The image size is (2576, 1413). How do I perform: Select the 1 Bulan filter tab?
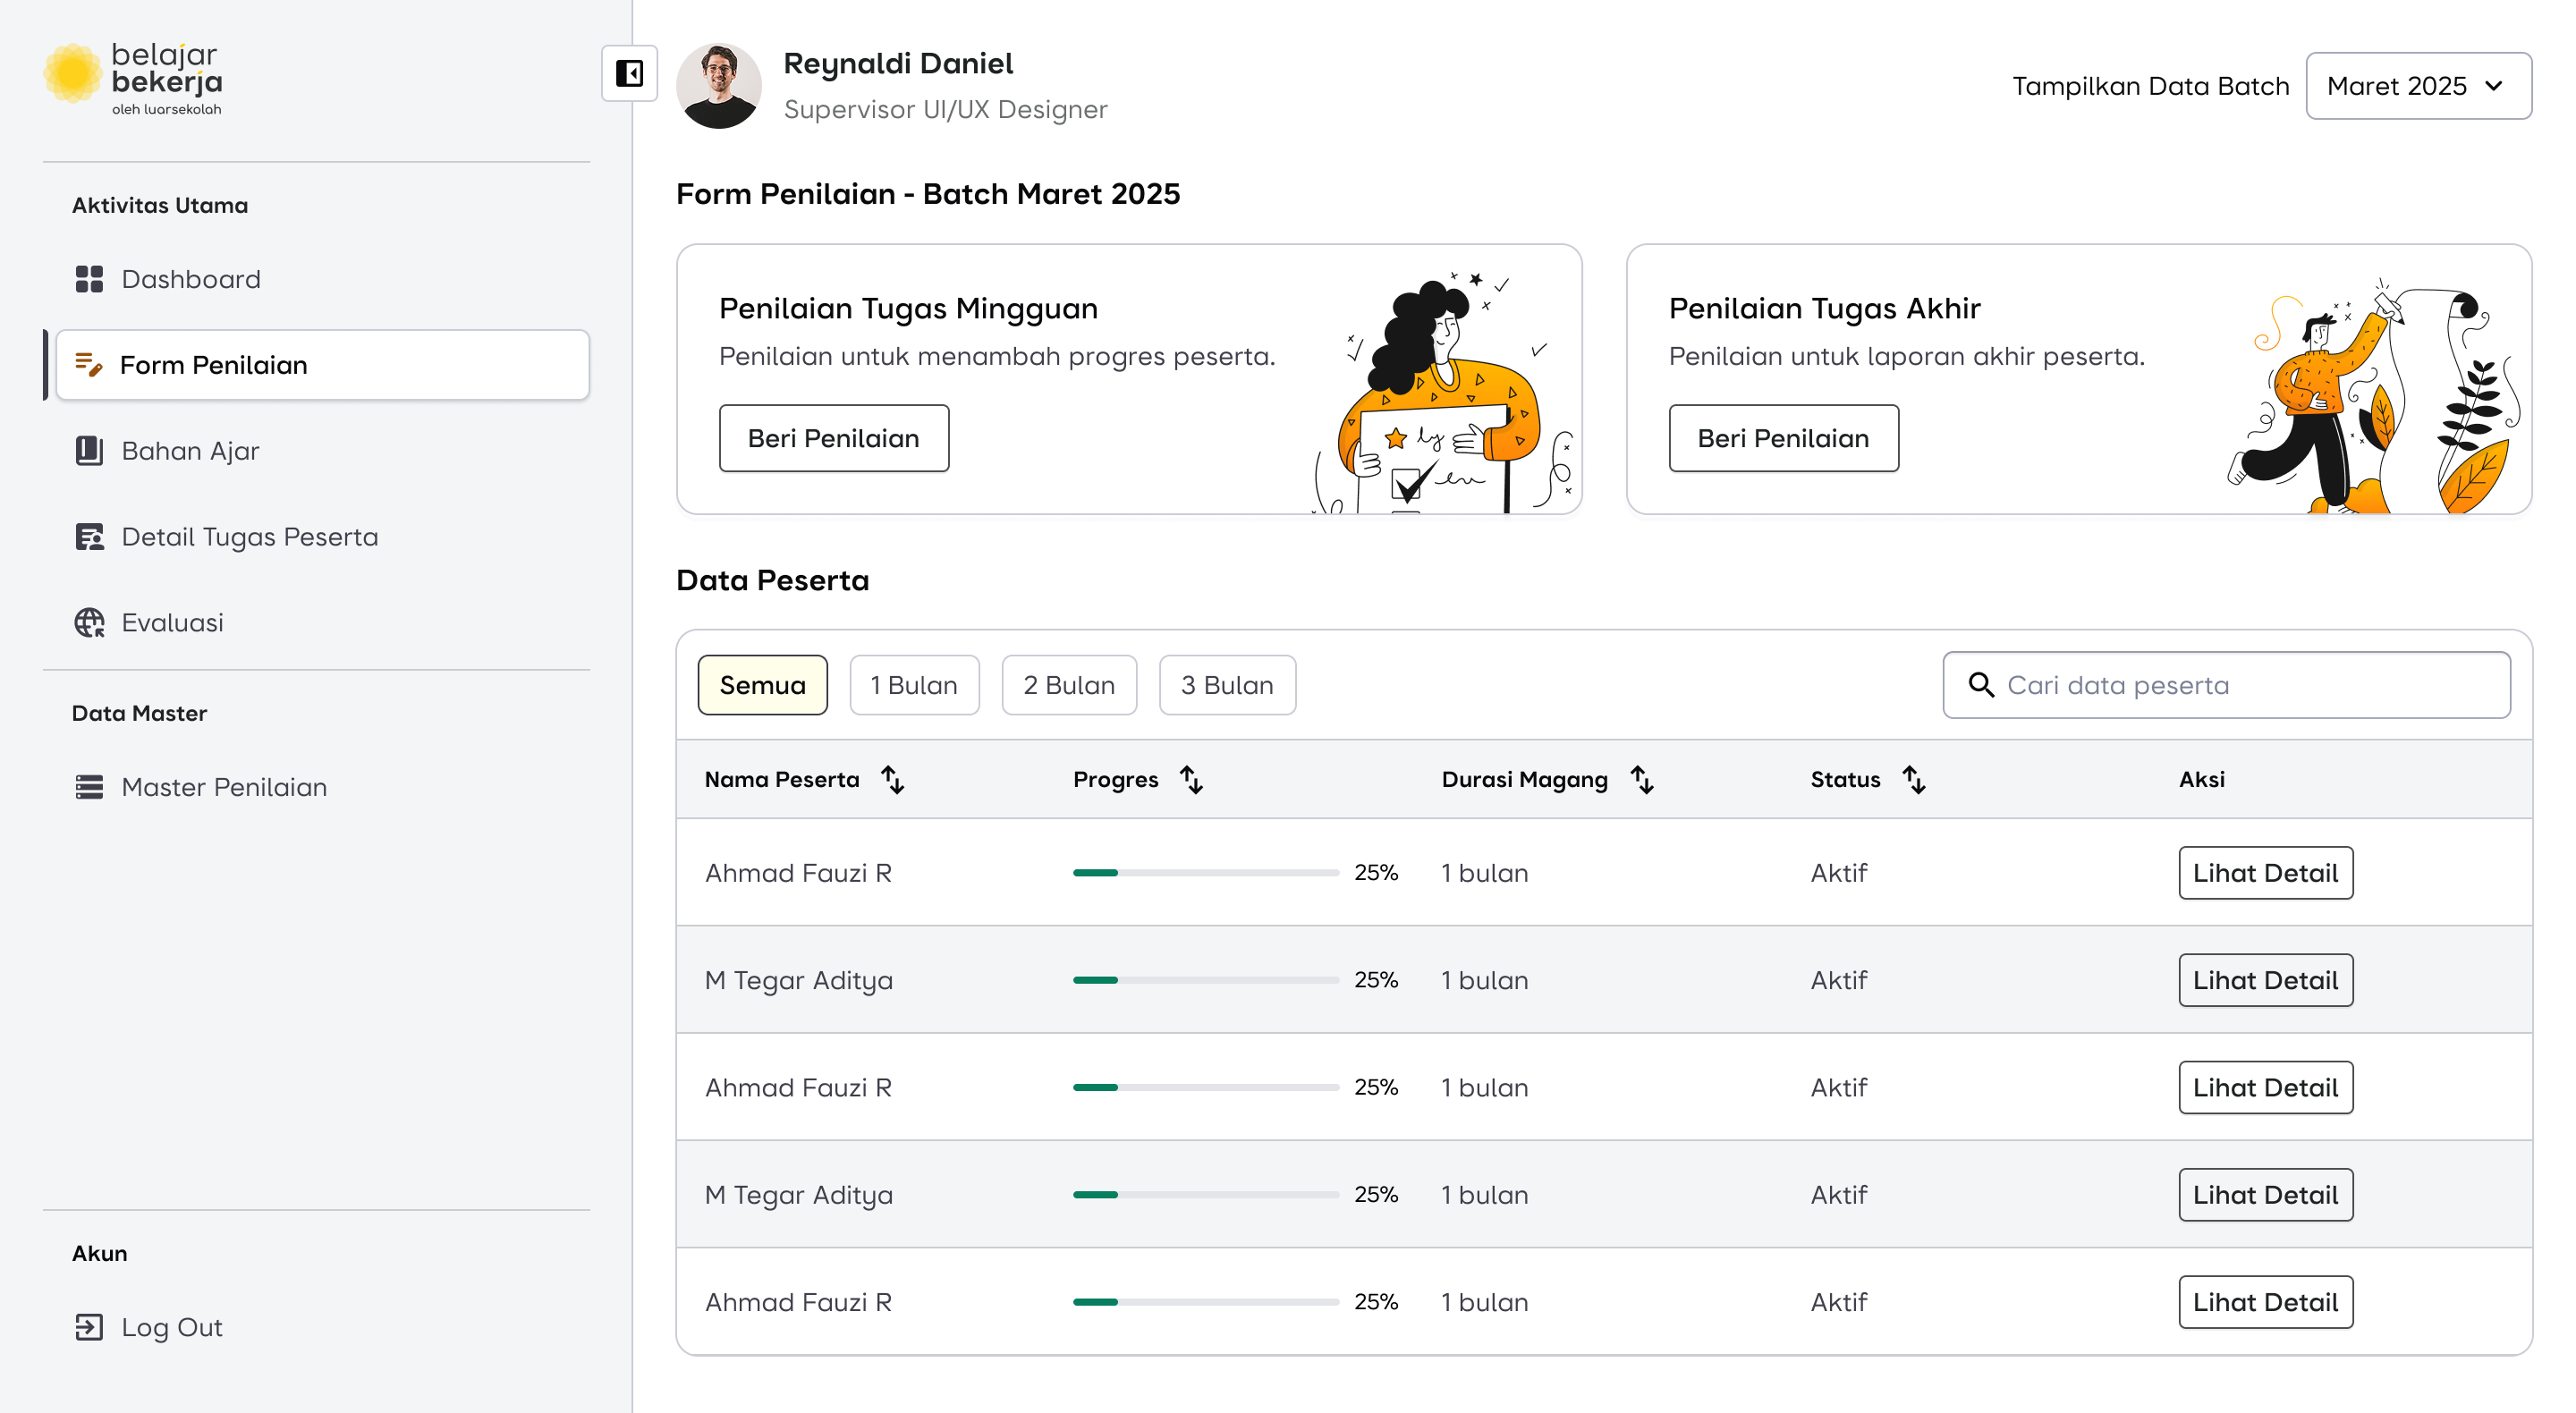[913, 685]
